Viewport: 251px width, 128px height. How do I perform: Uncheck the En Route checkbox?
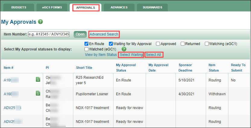[87, 44]
